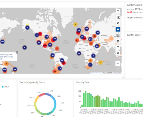The image size is (143, 120).
Task: Select the orange 153 Caribbean cluster
Action: (x=57, y=49)
